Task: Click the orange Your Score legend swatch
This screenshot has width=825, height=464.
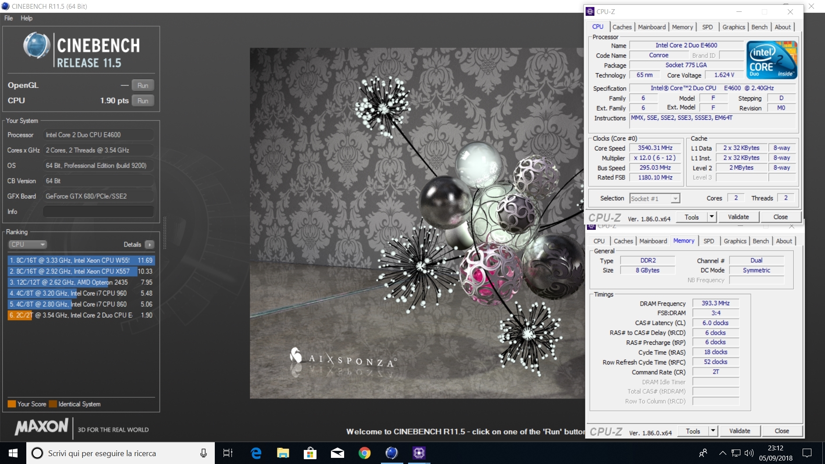Action: pyautogui.click(x=12, y=404)
